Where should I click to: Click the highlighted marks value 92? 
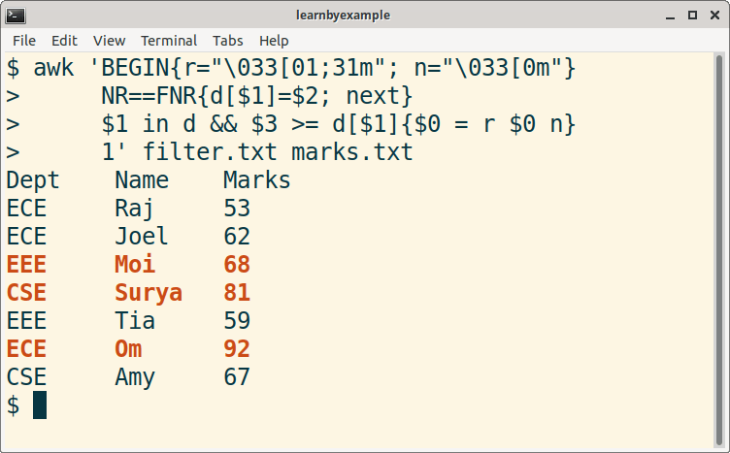tap(237, 349)
